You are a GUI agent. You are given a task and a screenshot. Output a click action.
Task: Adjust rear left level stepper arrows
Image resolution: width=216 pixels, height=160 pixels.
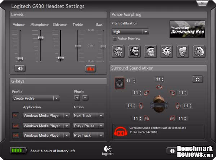click(x=140, y=118)
